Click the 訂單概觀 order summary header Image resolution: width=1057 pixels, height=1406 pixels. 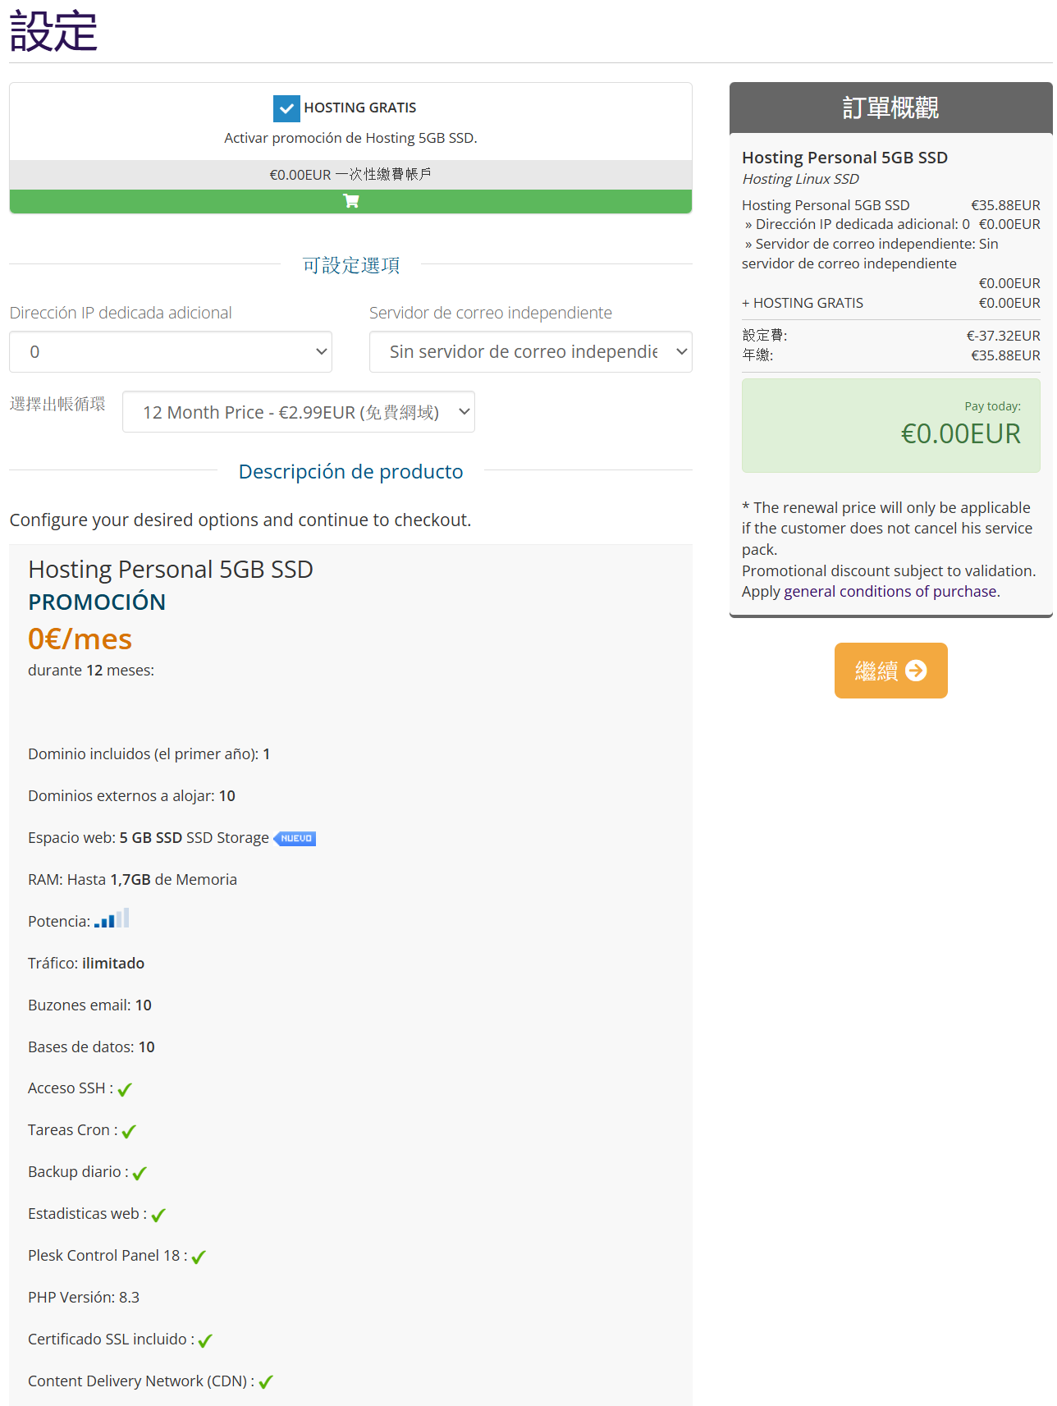tap(890, 108)
